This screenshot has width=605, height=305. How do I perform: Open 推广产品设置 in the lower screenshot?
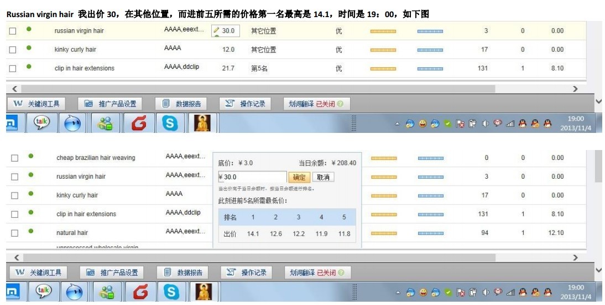click(x=112, y=272)
